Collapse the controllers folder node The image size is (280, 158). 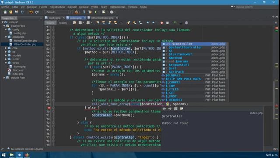coord(6,37)
